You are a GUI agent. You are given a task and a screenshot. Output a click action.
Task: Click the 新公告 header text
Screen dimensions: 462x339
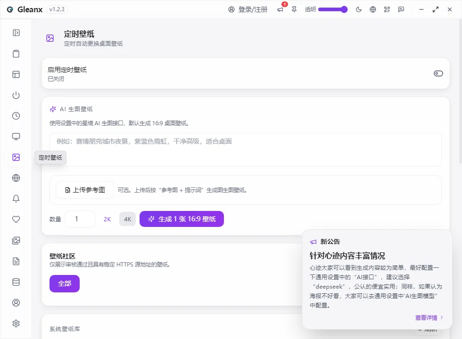click(x=330, y=242)
